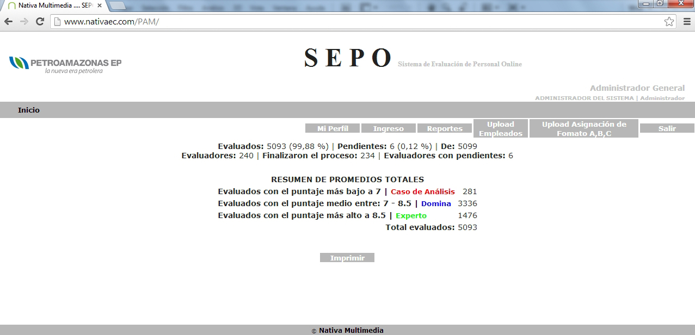Go to Inicio in the gray navigation bar
Image resolution: width=695 pixels, height=335 pixels.
[29, 110]
